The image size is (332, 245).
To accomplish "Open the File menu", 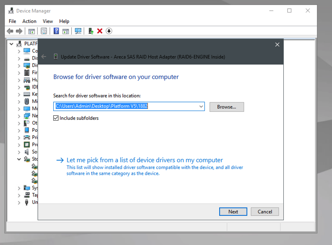I will click(x=12, y=21).
